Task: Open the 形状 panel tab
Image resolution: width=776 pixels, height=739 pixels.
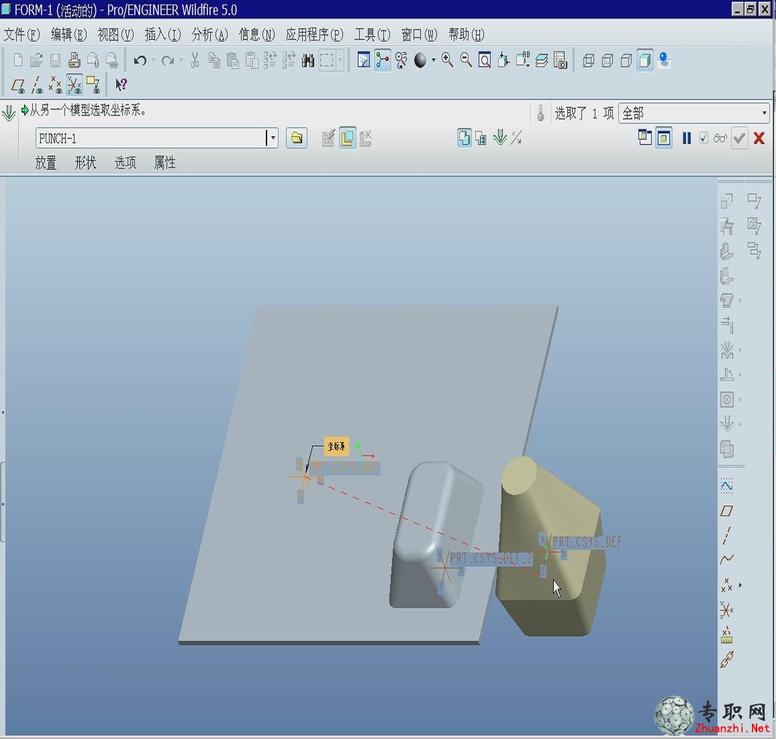Action: click(85, 163)
